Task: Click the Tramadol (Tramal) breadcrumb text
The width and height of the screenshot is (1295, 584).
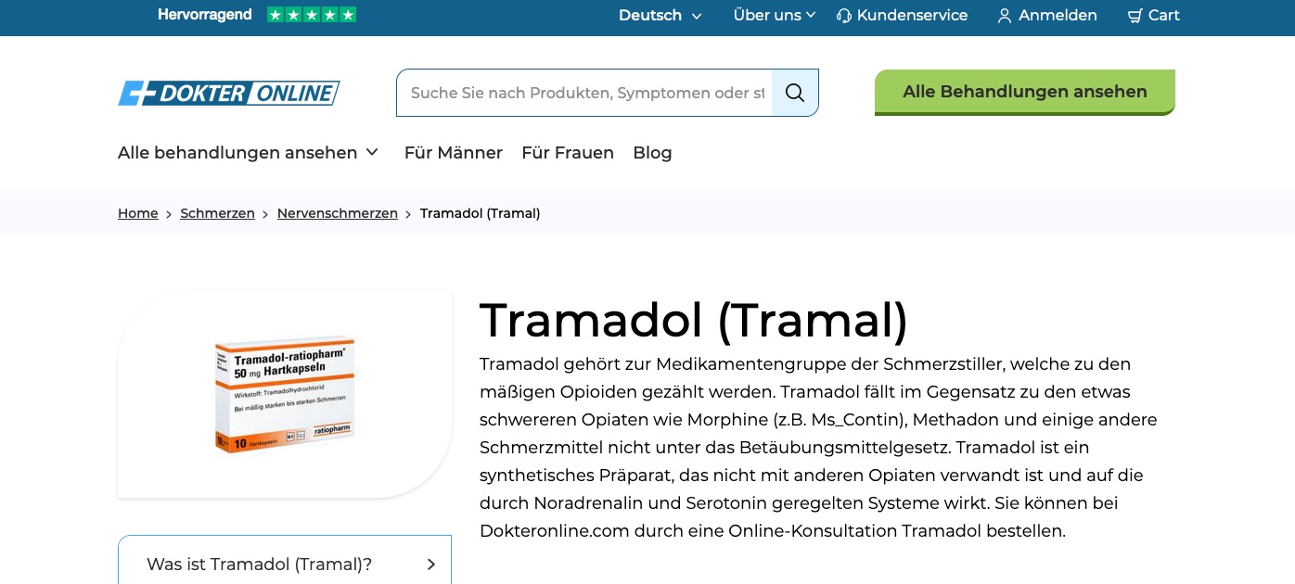Action: pyautogui.click(x=481, y=213)
